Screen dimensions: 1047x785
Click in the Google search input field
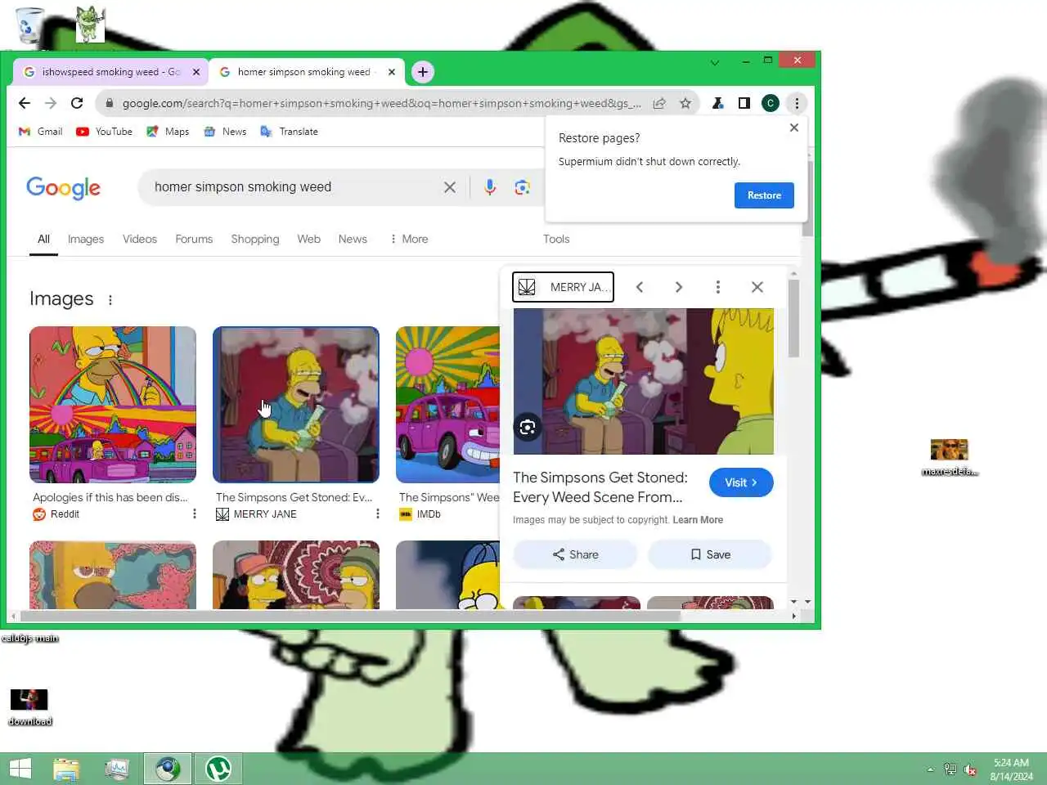pos(294,187)
